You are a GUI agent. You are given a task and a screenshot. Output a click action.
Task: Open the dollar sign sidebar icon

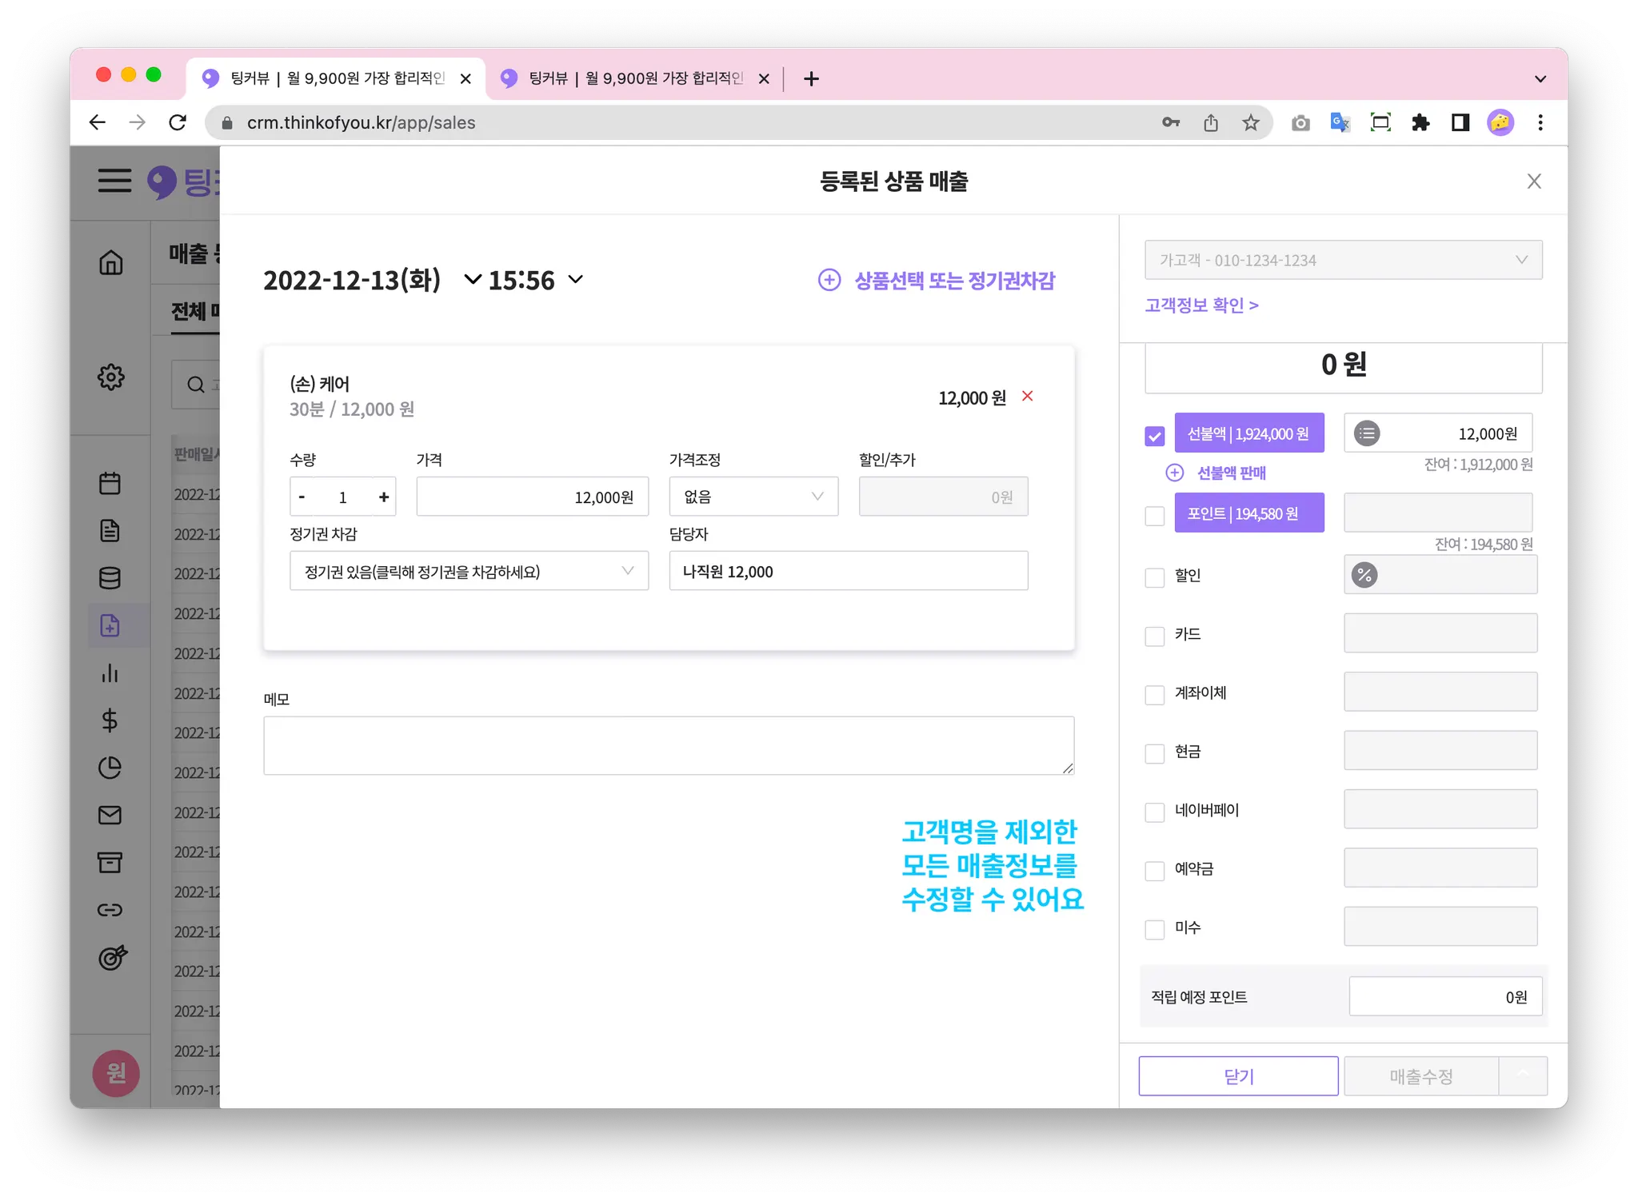click(x=110, y=720)
